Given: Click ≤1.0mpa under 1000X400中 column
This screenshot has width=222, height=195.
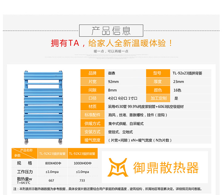Looking at the screenshot, I should 82,172.
